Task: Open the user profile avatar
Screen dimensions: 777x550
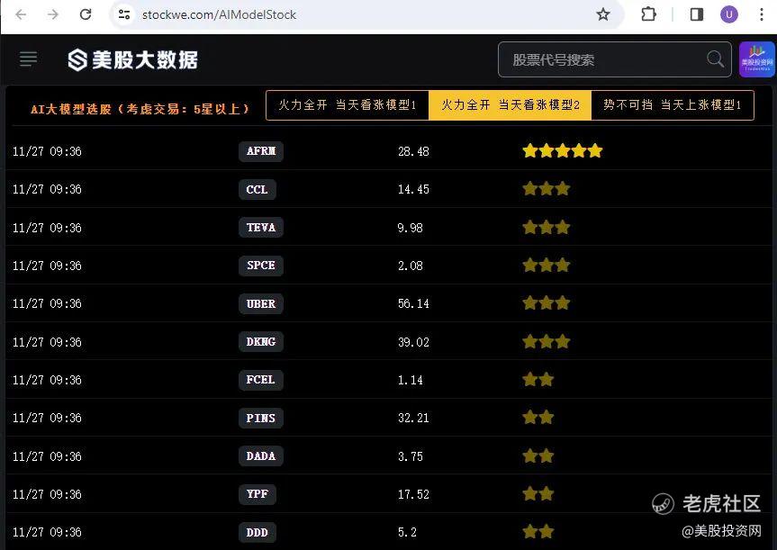Action: [x=729, y=14]
